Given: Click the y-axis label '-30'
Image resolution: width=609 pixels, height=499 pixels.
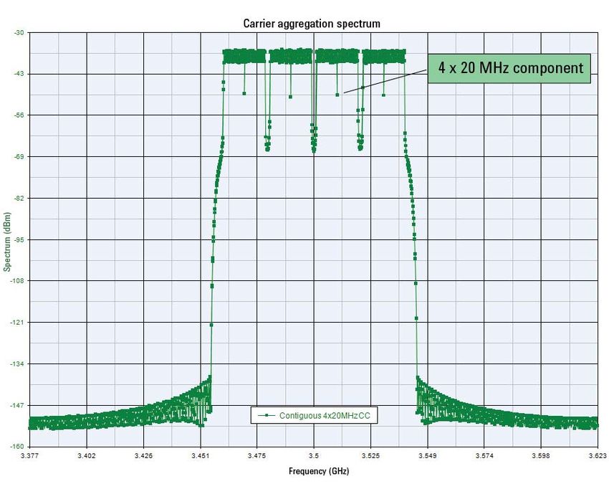Looking at the screenshot, I should (x=19, y=33).
